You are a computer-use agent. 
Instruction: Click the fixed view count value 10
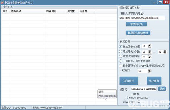point(144,46)
